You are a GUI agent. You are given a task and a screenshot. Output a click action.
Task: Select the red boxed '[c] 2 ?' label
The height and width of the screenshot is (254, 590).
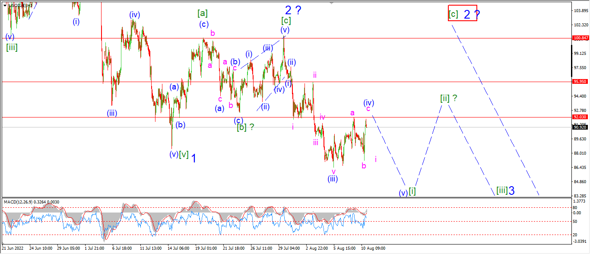point(463,13)
